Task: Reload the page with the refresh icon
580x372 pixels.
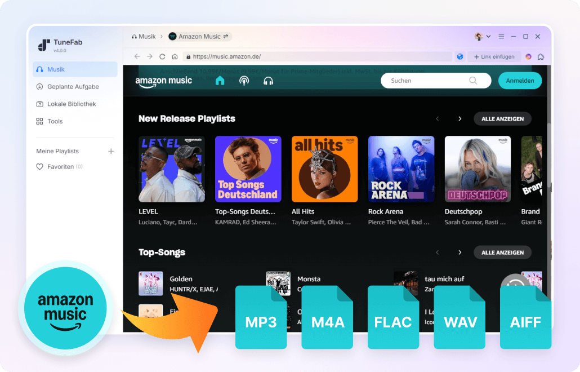Action: click(x=162, y=56)
